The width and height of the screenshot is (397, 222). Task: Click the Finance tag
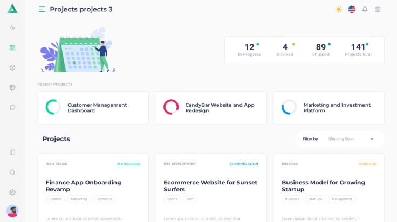(x=56, y=199)
